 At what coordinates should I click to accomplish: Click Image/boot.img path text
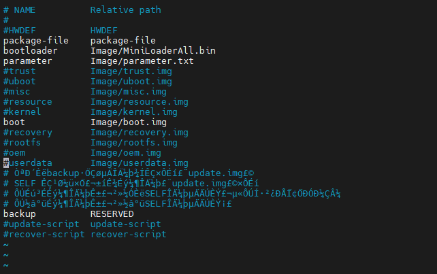tap(129, 122)
